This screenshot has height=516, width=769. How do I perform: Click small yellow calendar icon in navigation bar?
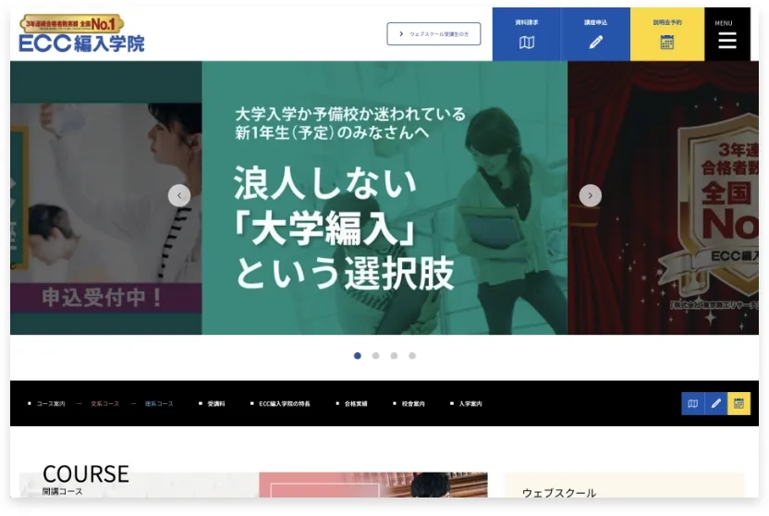738,404
